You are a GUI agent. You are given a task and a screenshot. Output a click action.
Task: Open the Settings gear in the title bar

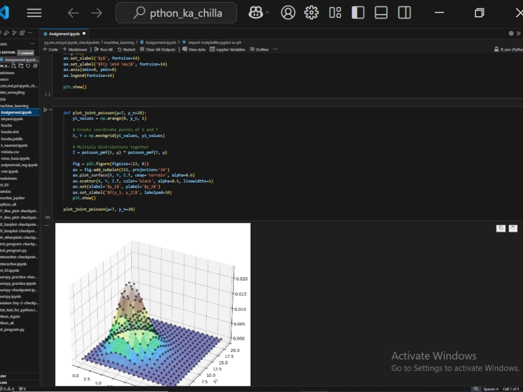coord(311,13)
